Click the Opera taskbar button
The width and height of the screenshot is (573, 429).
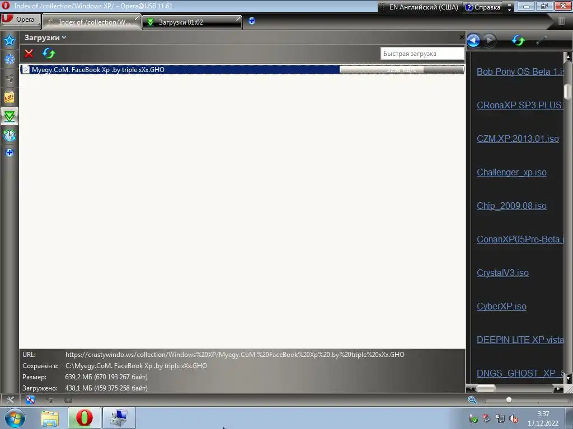(84, 418)
